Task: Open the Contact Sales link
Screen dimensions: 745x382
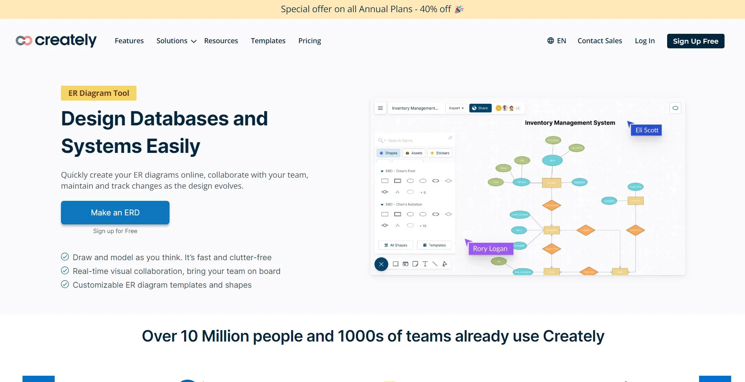Action: coord(599,41)
